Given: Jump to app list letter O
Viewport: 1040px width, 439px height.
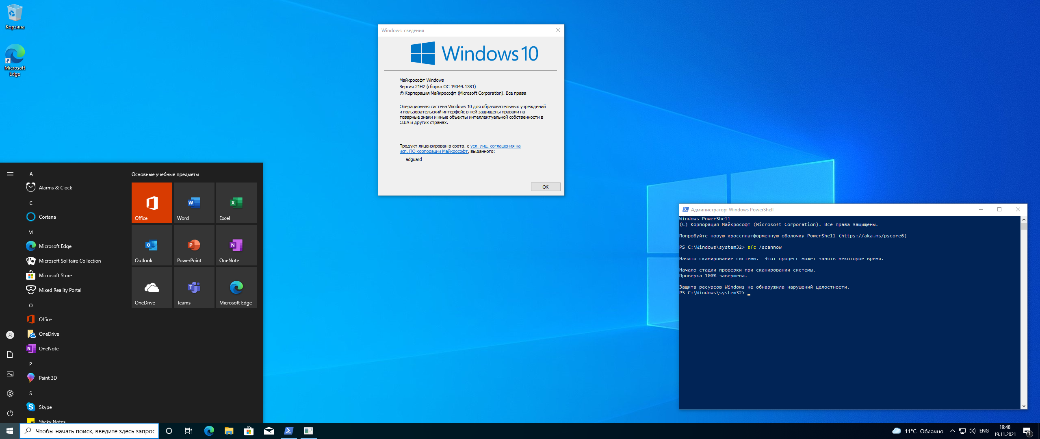Looking at the screenshot, I should point(31,305).
